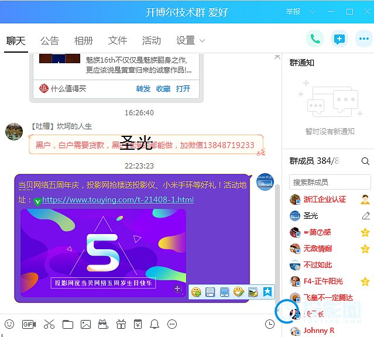Zoom image with magnifier plus icon
Screen dimensions: 374x337
tap(178, 289)
